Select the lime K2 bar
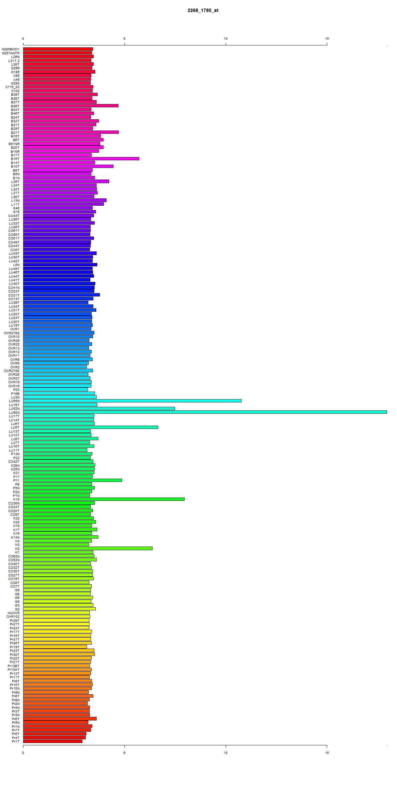 (x=88, y=549)
